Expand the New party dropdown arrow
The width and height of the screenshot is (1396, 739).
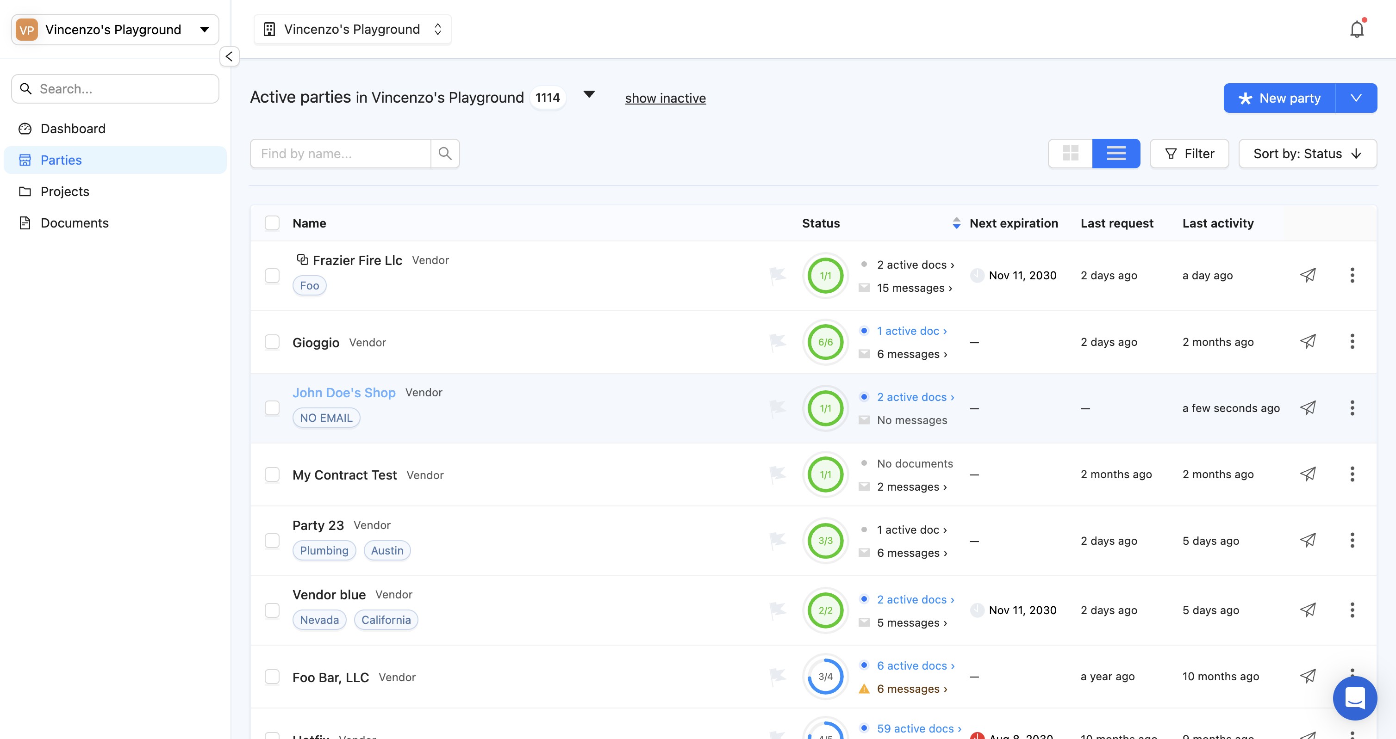(x=1356, y=98)
